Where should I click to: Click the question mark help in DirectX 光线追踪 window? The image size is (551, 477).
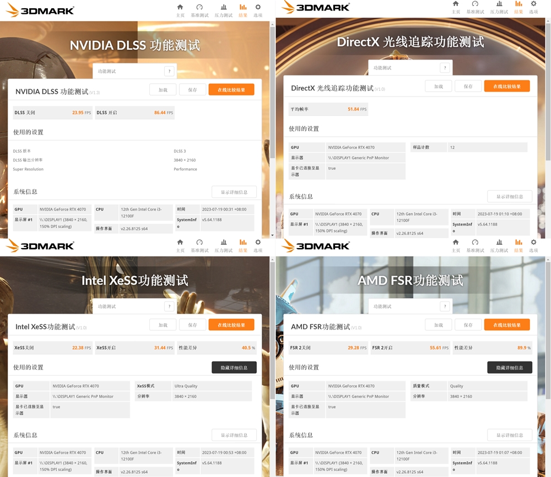445,67
